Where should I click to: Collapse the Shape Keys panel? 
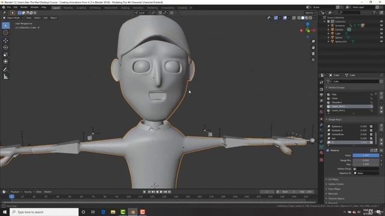click(x=335, y=119)
